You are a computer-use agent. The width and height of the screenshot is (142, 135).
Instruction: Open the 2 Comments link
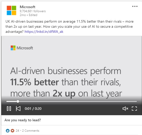31,131
